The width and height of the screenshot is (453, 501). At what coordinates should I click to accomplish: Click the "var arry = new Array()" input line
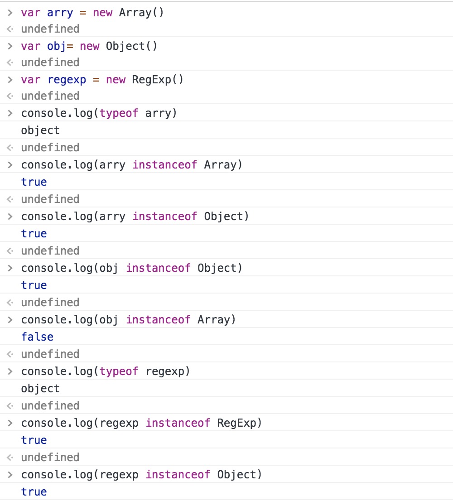coord(92,12)
